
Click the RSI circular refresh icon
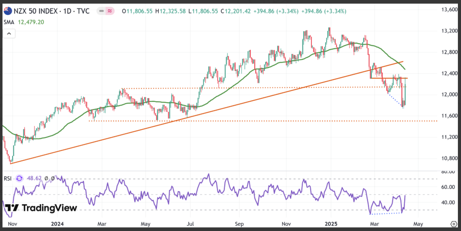[19, 178]
